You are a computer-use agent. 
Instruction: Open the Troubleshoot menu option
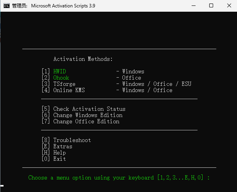click(72, 140)
